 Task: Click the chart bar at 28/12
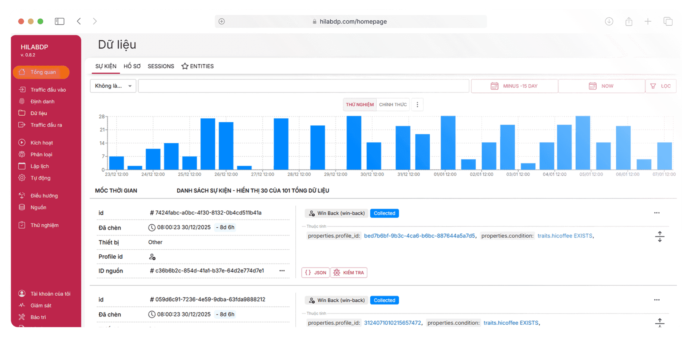(281, 144)
